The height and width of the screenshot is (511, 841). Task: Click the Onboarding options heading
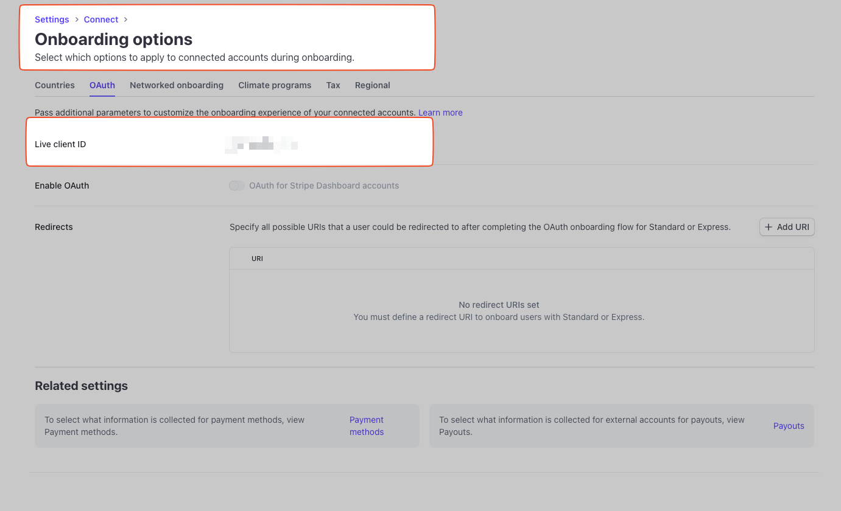114,39
